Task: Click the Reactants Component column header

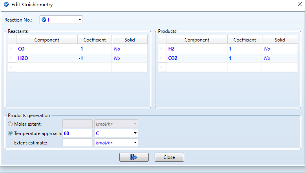Action: coord(46,40)
